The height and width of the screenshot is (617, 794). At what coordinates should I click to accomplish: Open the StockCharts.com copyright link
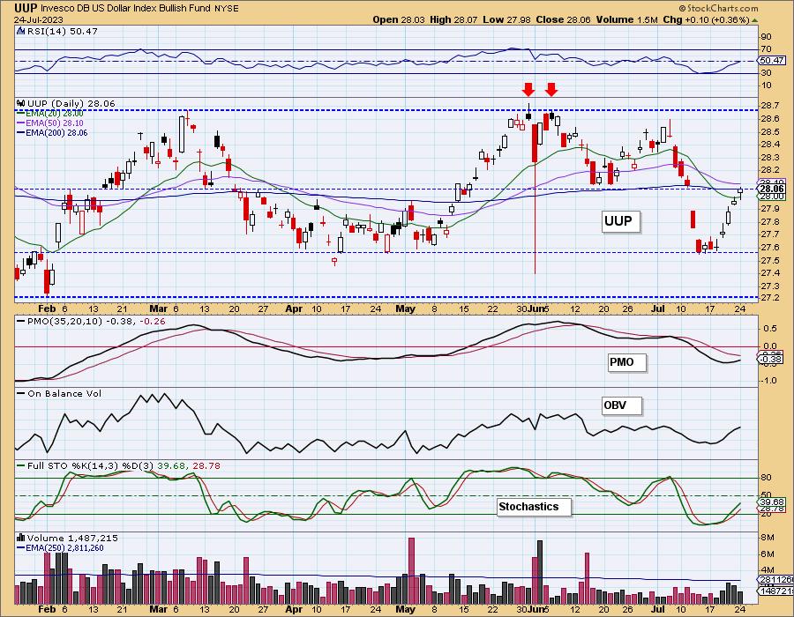[718, 8]
